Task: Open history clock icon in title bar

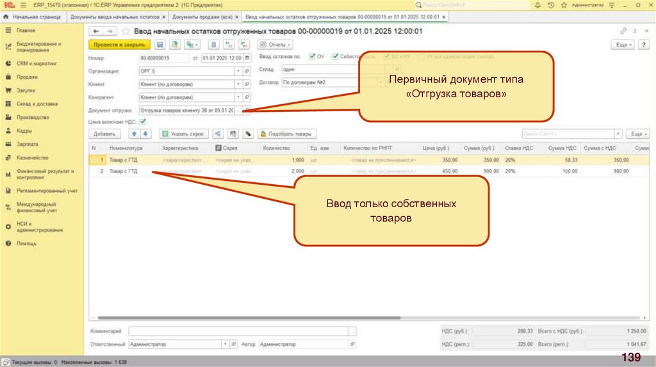Action: pyautogui.click(x=551, y=5)
